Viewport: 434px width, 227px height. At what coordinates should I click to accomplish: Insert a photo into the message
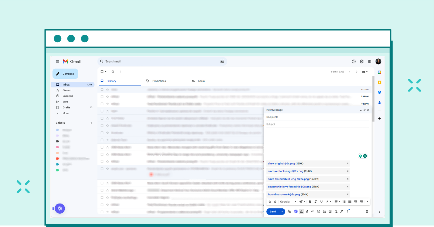[x=330, y=211]
